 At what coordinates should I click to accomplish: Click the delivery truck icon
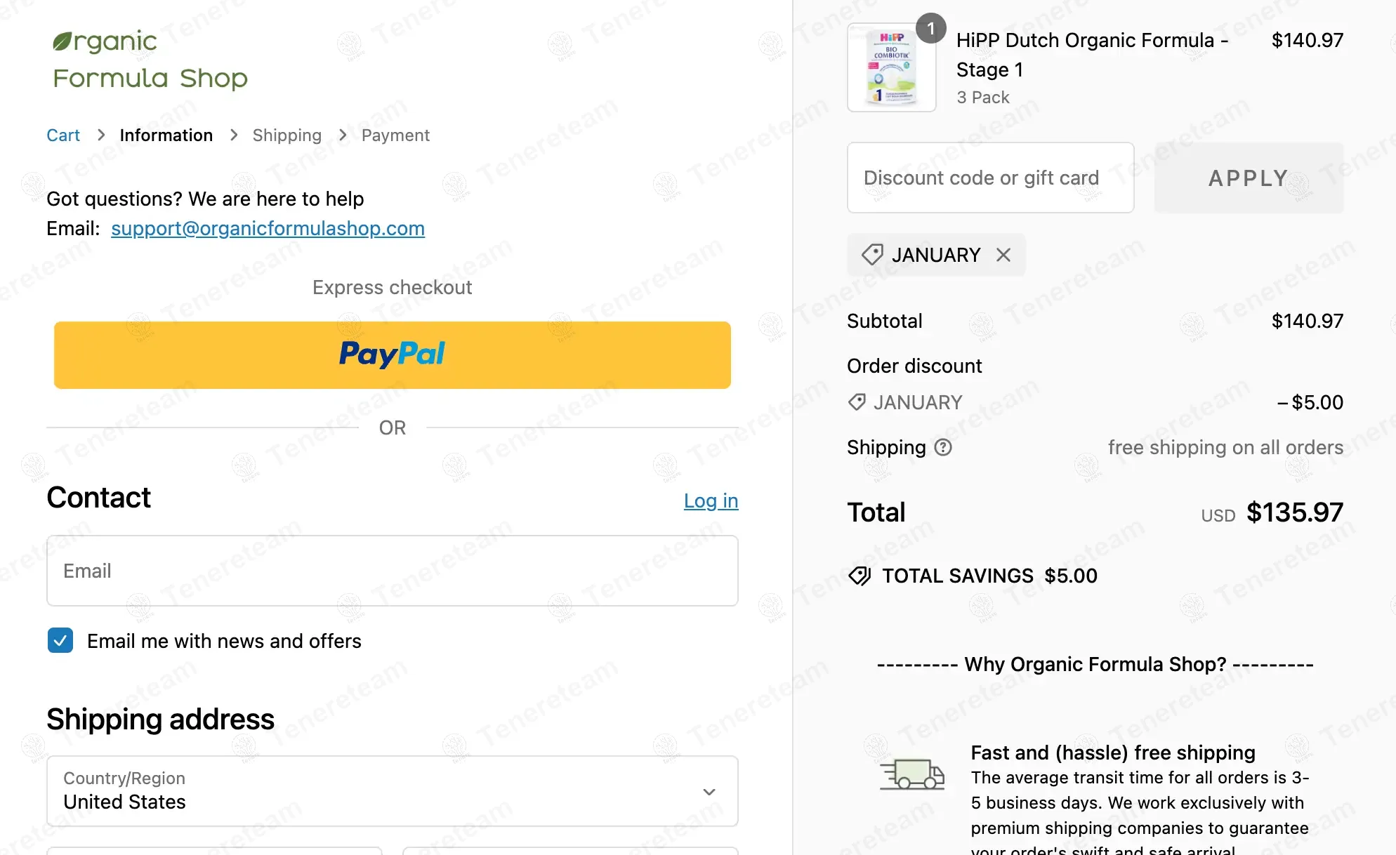pyautogui.click(x=911, y=774)
